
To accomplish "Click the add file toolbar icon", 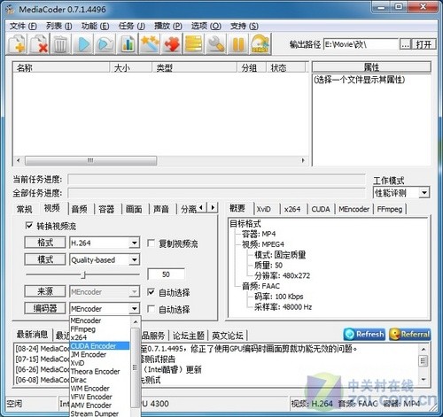I will 17,44.
